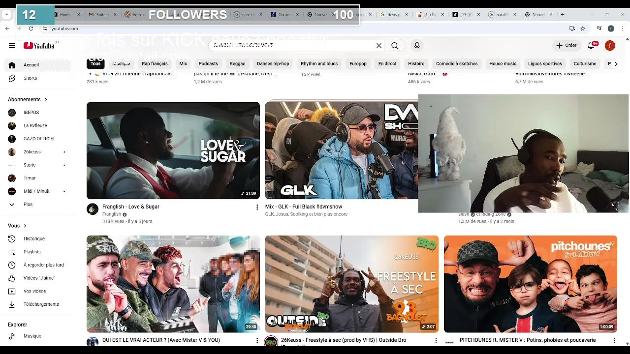Go to the YouTube logo home link

pyautogui.click(x=39, y=45)
